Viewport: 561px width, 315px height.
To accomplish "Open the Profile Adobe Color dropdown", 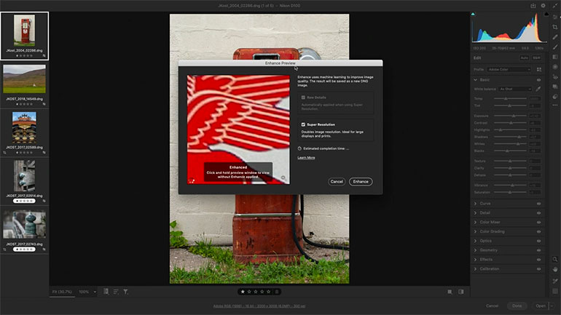I will click(x=510, y=69).
